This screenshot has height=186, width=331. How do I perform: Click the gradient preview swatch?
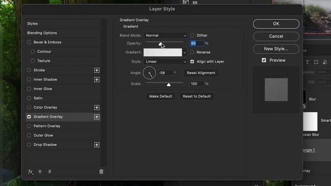point(163,52)
